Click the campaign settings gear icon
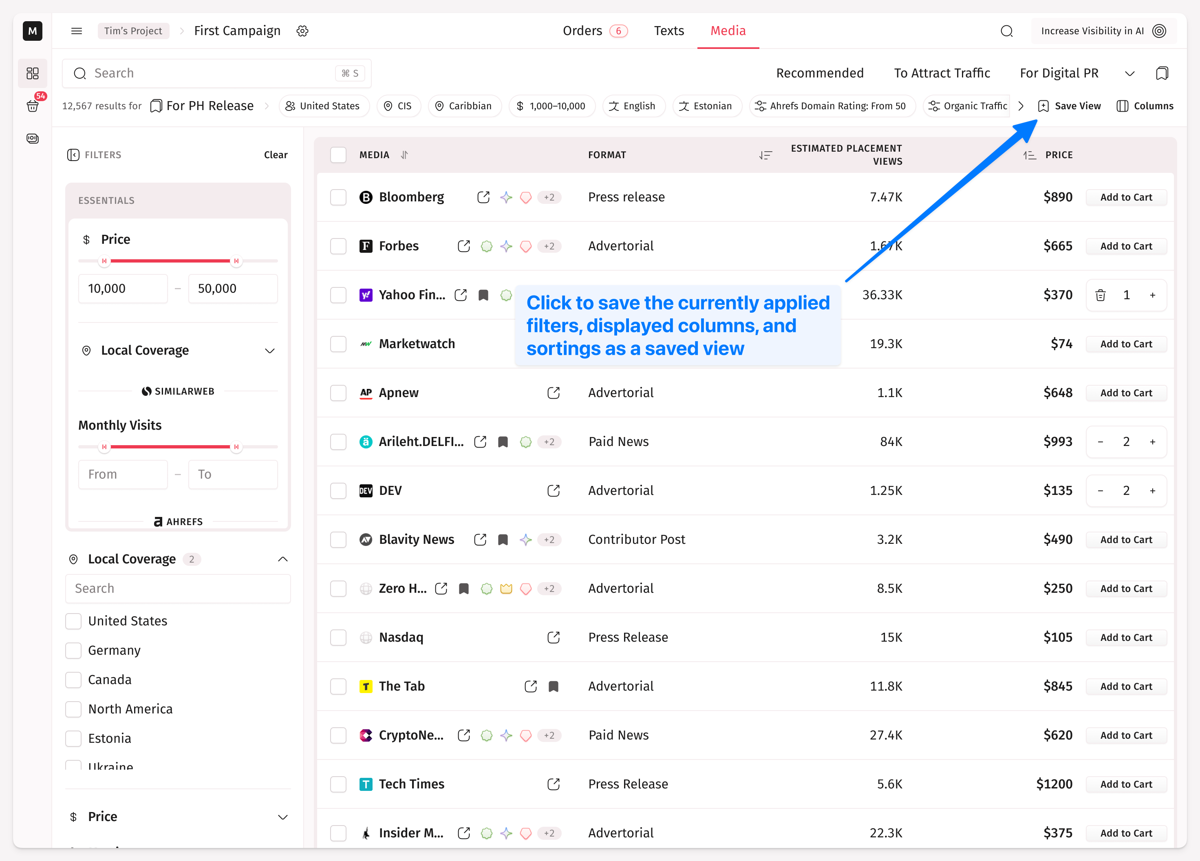1200x861 pixels. click(x=302, y=31)
